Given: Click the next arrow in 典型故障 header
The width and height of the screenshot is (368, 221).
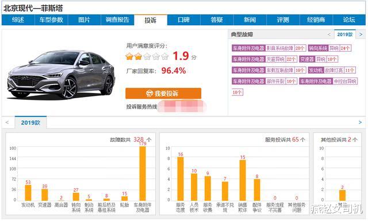Looking at the screenshot, I should pos(361,34).
